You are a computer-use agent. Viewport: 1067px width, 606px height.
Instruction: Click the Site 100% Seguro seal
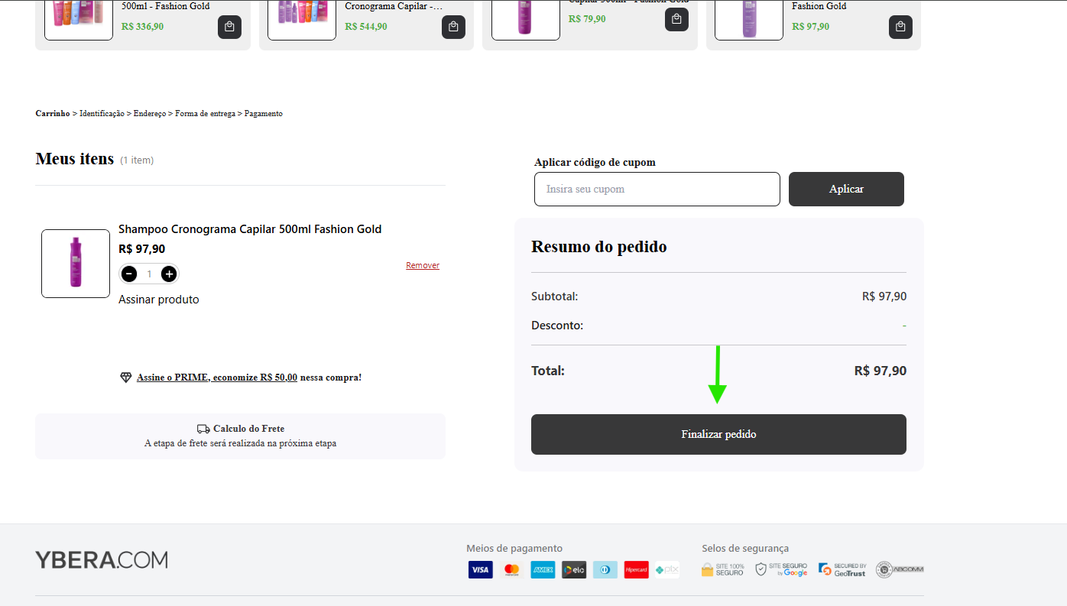722,569
